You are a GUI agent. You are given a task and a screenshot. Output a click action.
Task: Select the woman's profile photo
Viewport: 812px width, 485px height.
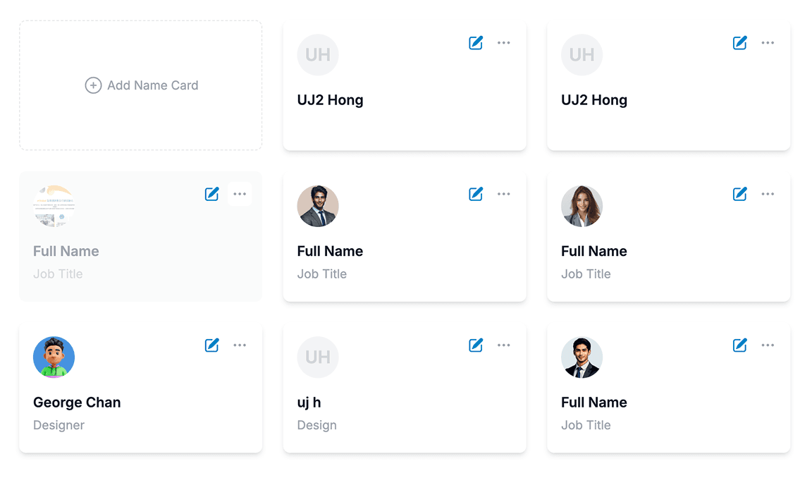click(582, 206)
